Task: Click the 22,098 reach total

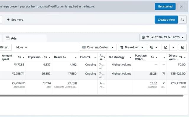Action: coord(72,83)
